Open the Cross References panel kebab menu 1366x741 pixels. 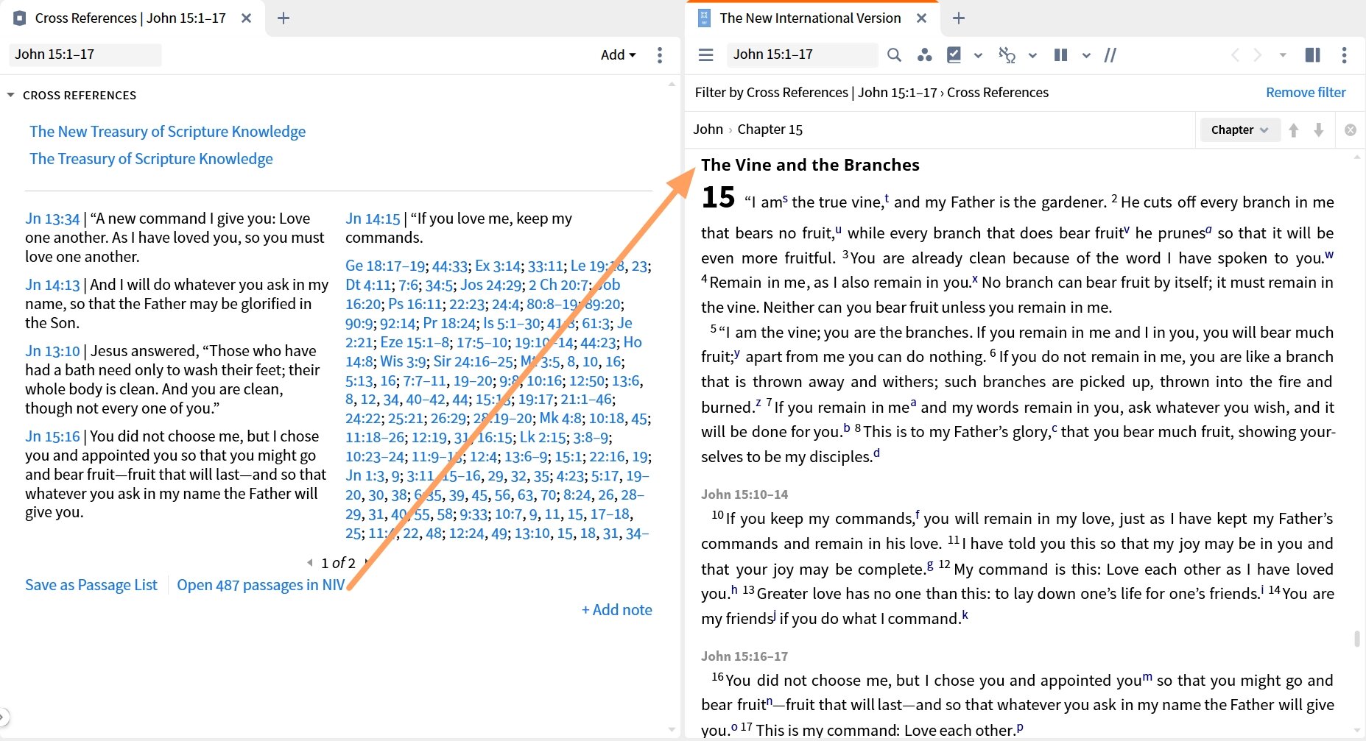coord(660,54)
